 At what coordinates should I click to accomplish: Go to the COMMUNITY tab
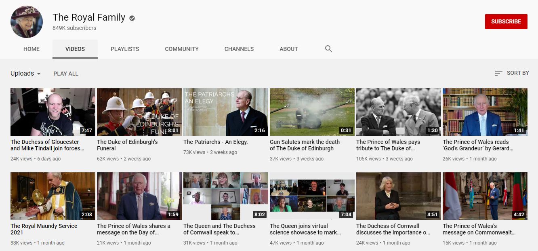coord(182,49)
